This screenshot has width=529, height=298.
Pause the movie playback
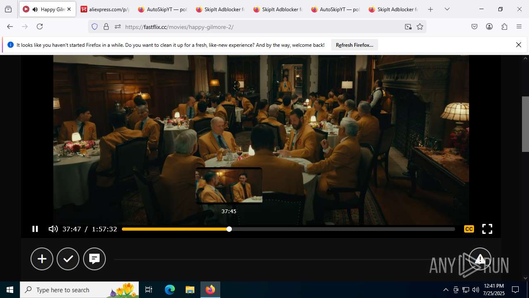(x=35, y=229)
